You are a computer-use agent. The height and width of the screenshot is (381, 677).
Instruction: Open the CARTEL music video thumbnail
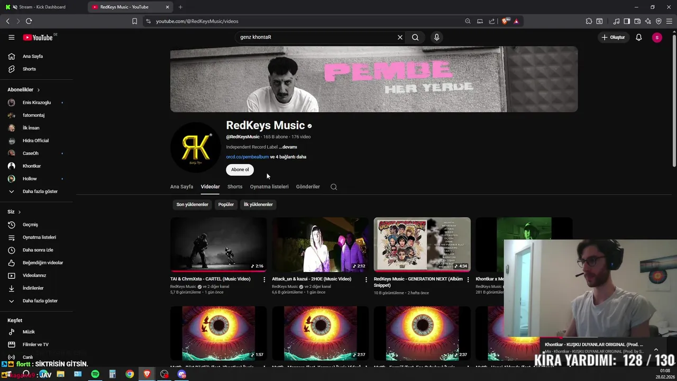pyautogui.click(x=218, y=244)
